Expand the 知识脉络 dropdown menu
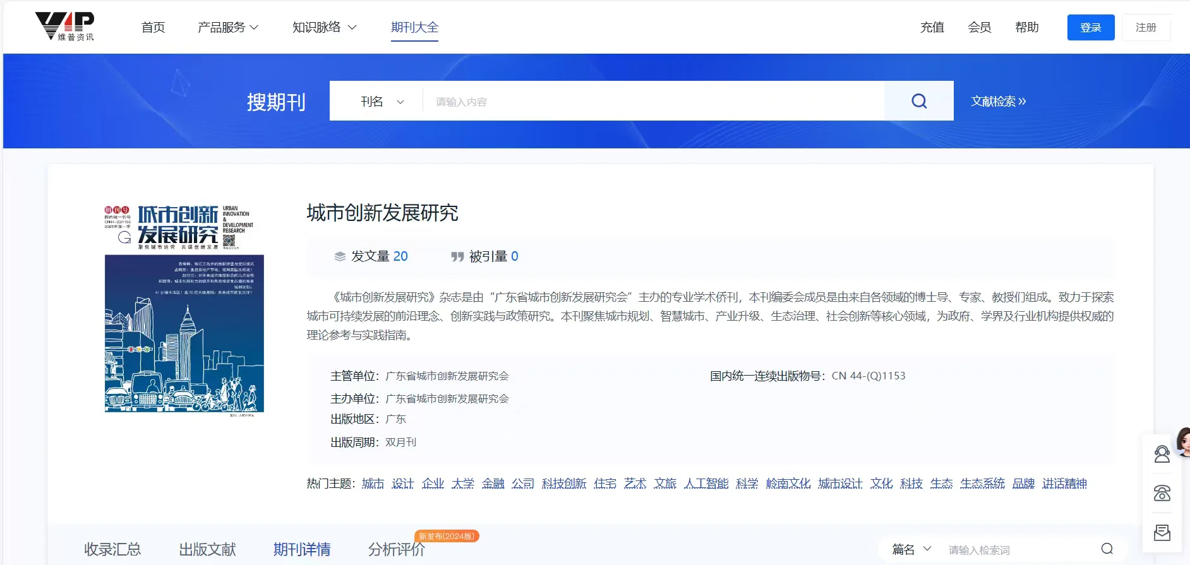1190x565 pixels. pyautogui.click(x=325, y=27)
